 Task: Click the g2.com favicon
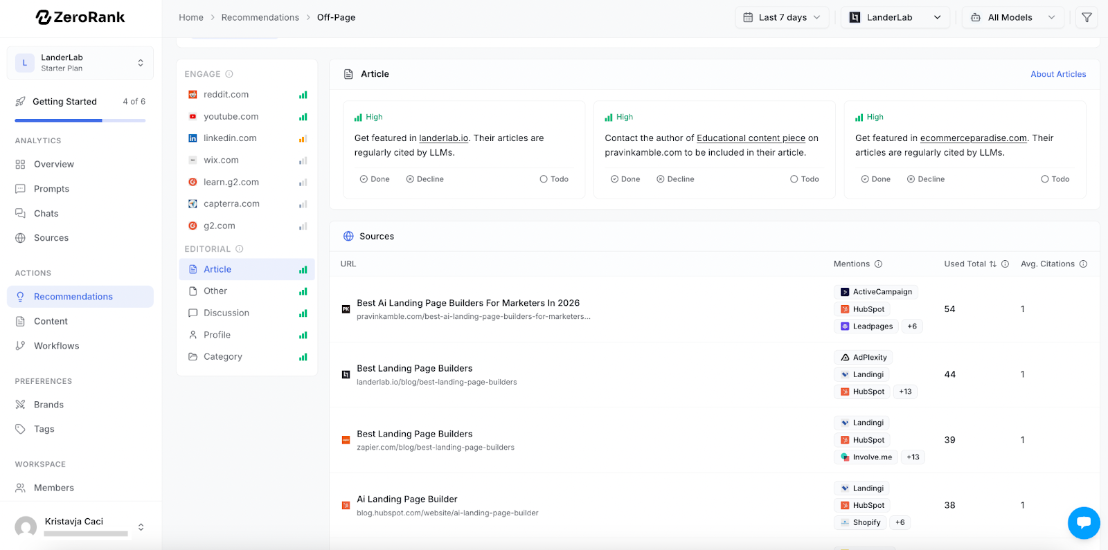(193, 226)
